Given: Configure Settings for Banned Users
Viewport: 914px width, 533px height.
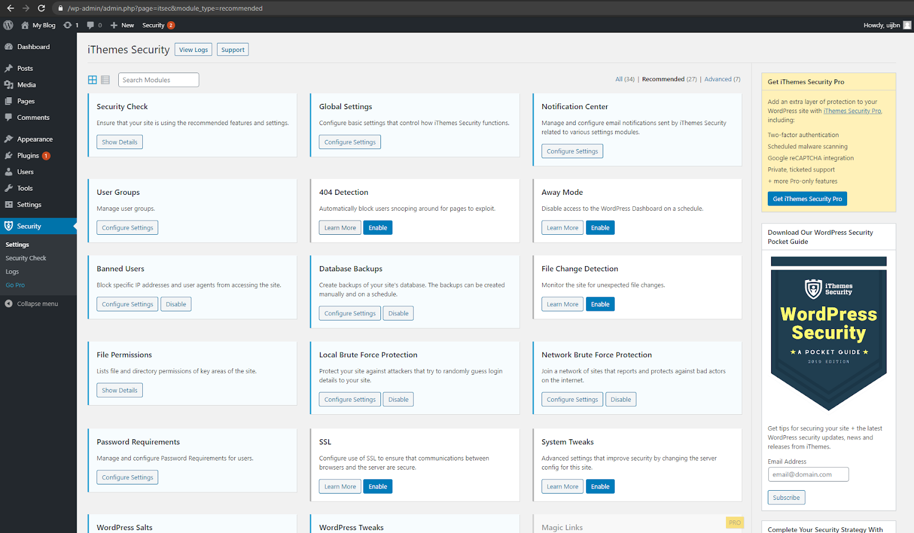Looking at the screenshot, I should click(x=127, y=304).
